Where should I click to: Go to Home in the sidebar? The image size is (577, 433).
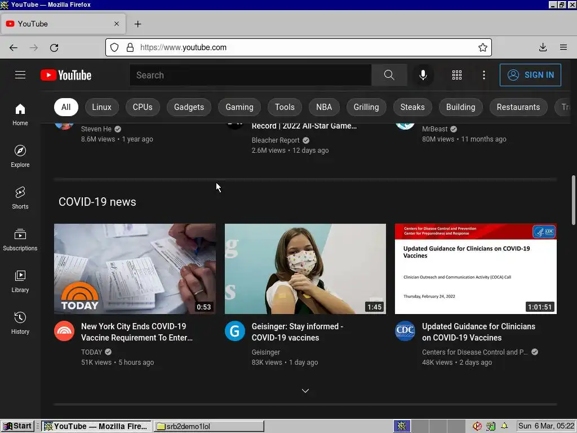click(20, 114)
